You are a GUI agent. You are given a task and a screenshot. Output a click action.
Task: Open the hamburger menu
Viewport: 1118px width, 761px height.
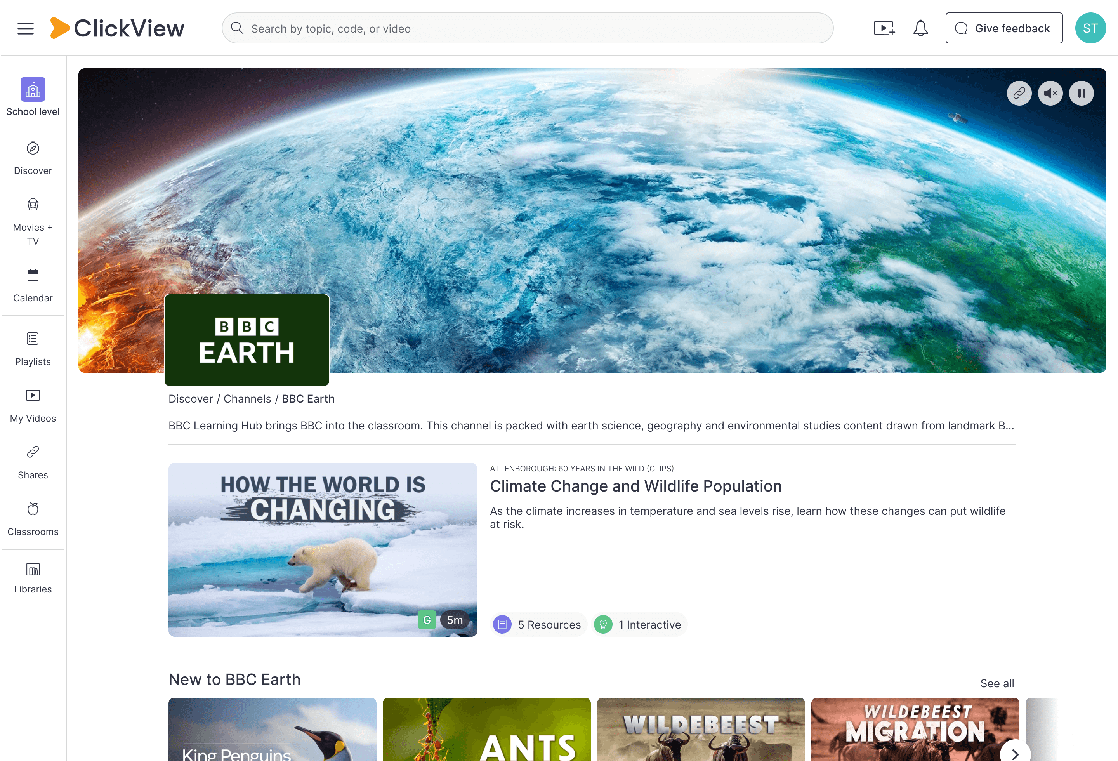tap(26, 28)
